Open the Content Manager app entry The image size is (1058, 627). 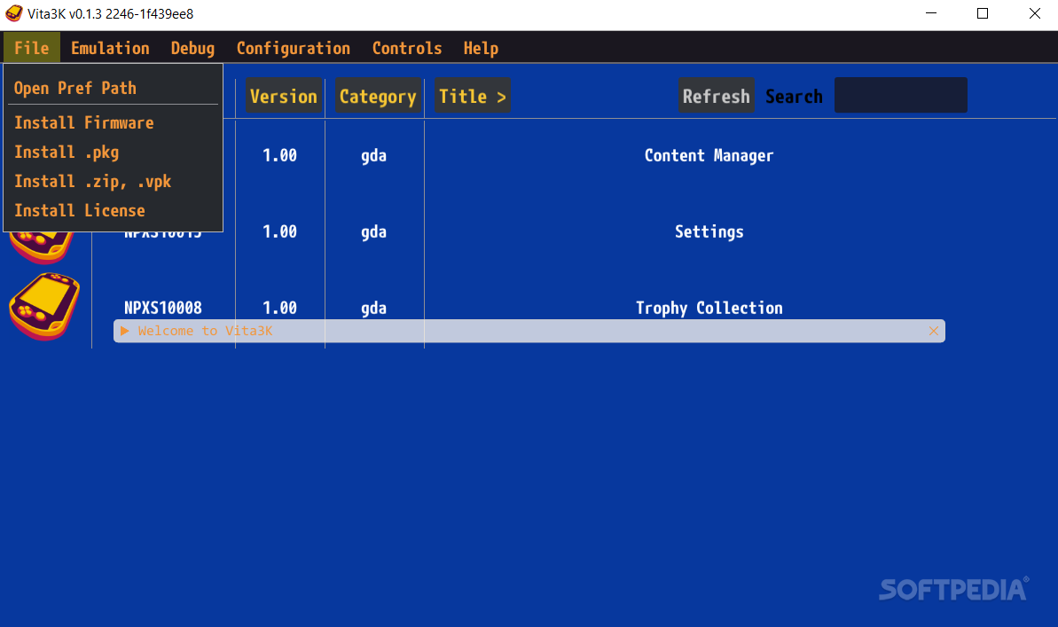[709, 155]
